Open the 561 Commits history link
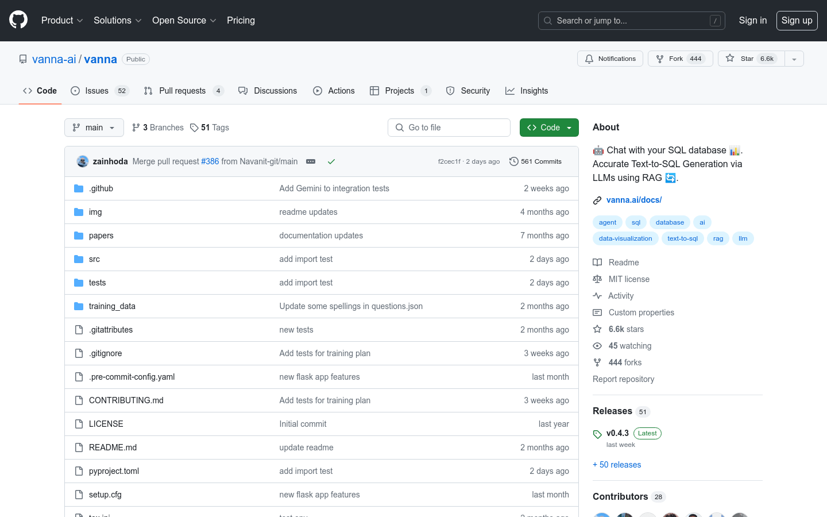Viewport: 827px width, 517px height. [535, 161]
